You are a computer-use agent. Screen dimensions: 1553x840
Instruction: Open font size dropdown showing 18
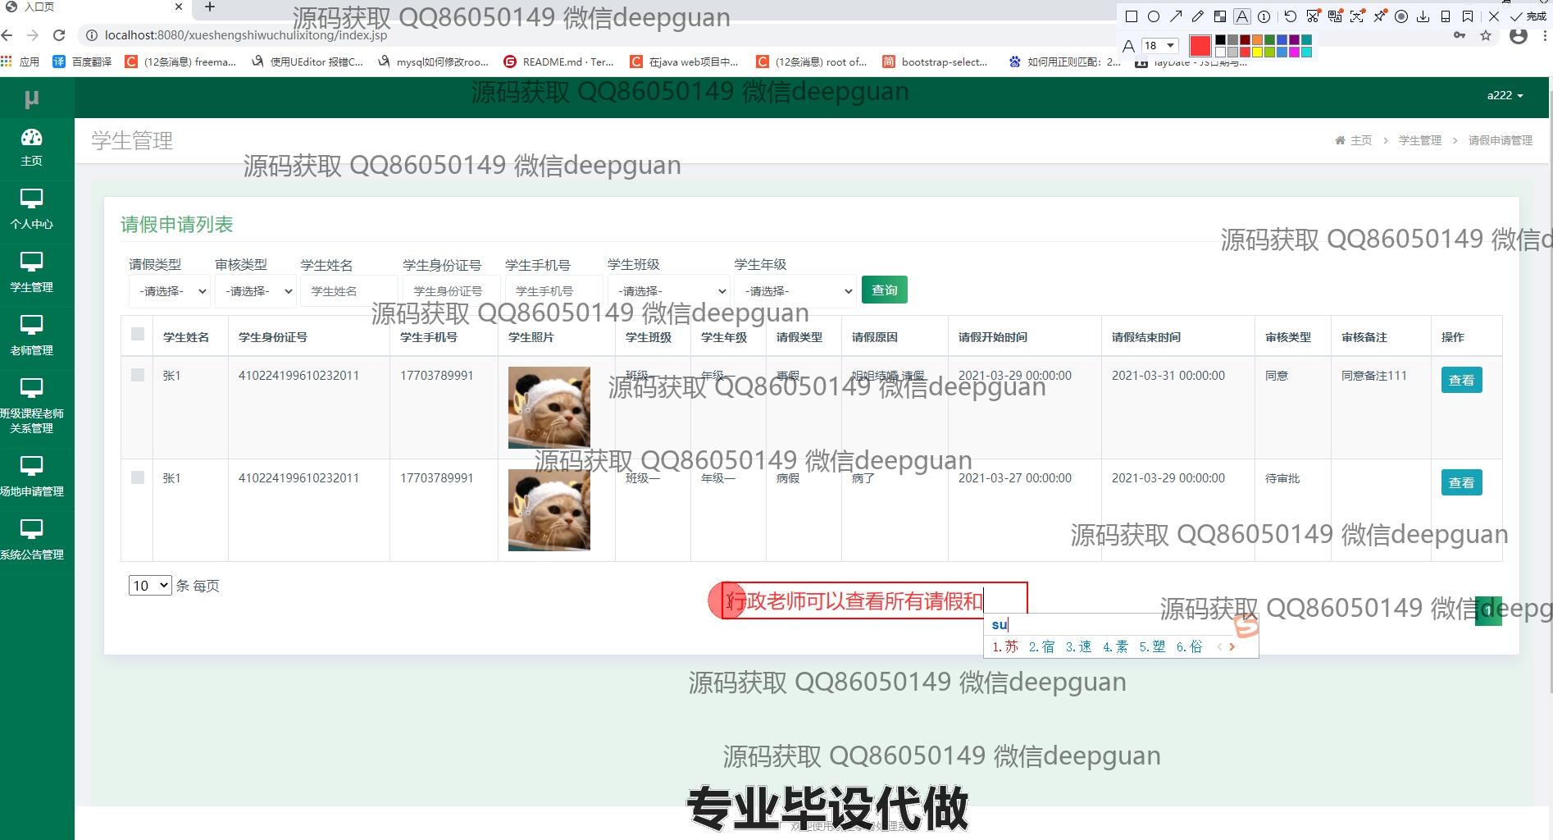[x=1160, y=46]
